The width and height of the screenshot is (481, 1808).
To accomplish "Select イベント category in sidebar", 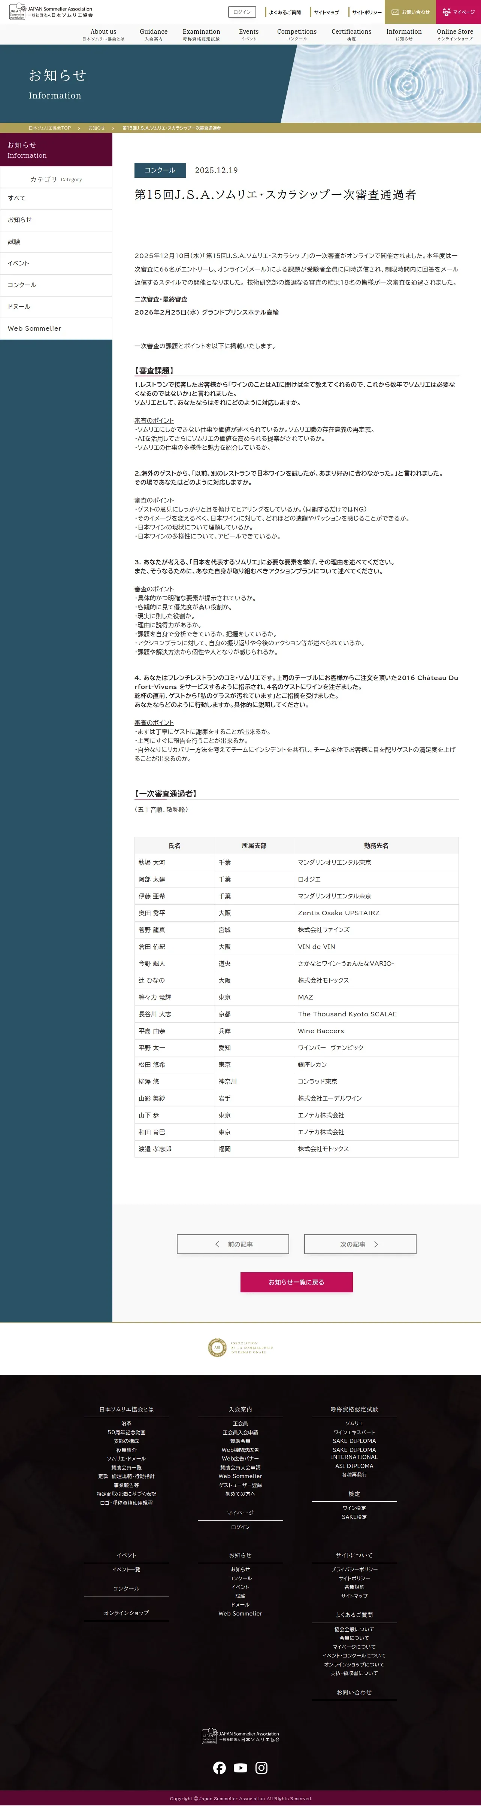I will [x=56, y=263].
